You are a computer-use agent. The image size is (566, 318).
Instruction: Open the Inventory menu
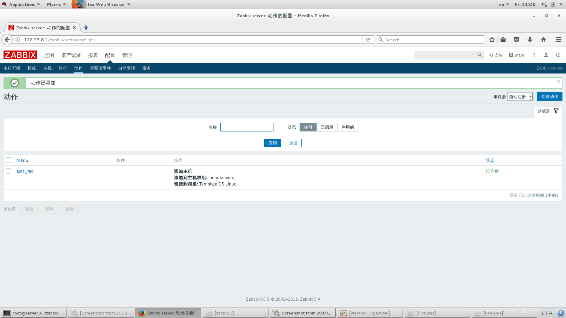click(x=71, y=55)
